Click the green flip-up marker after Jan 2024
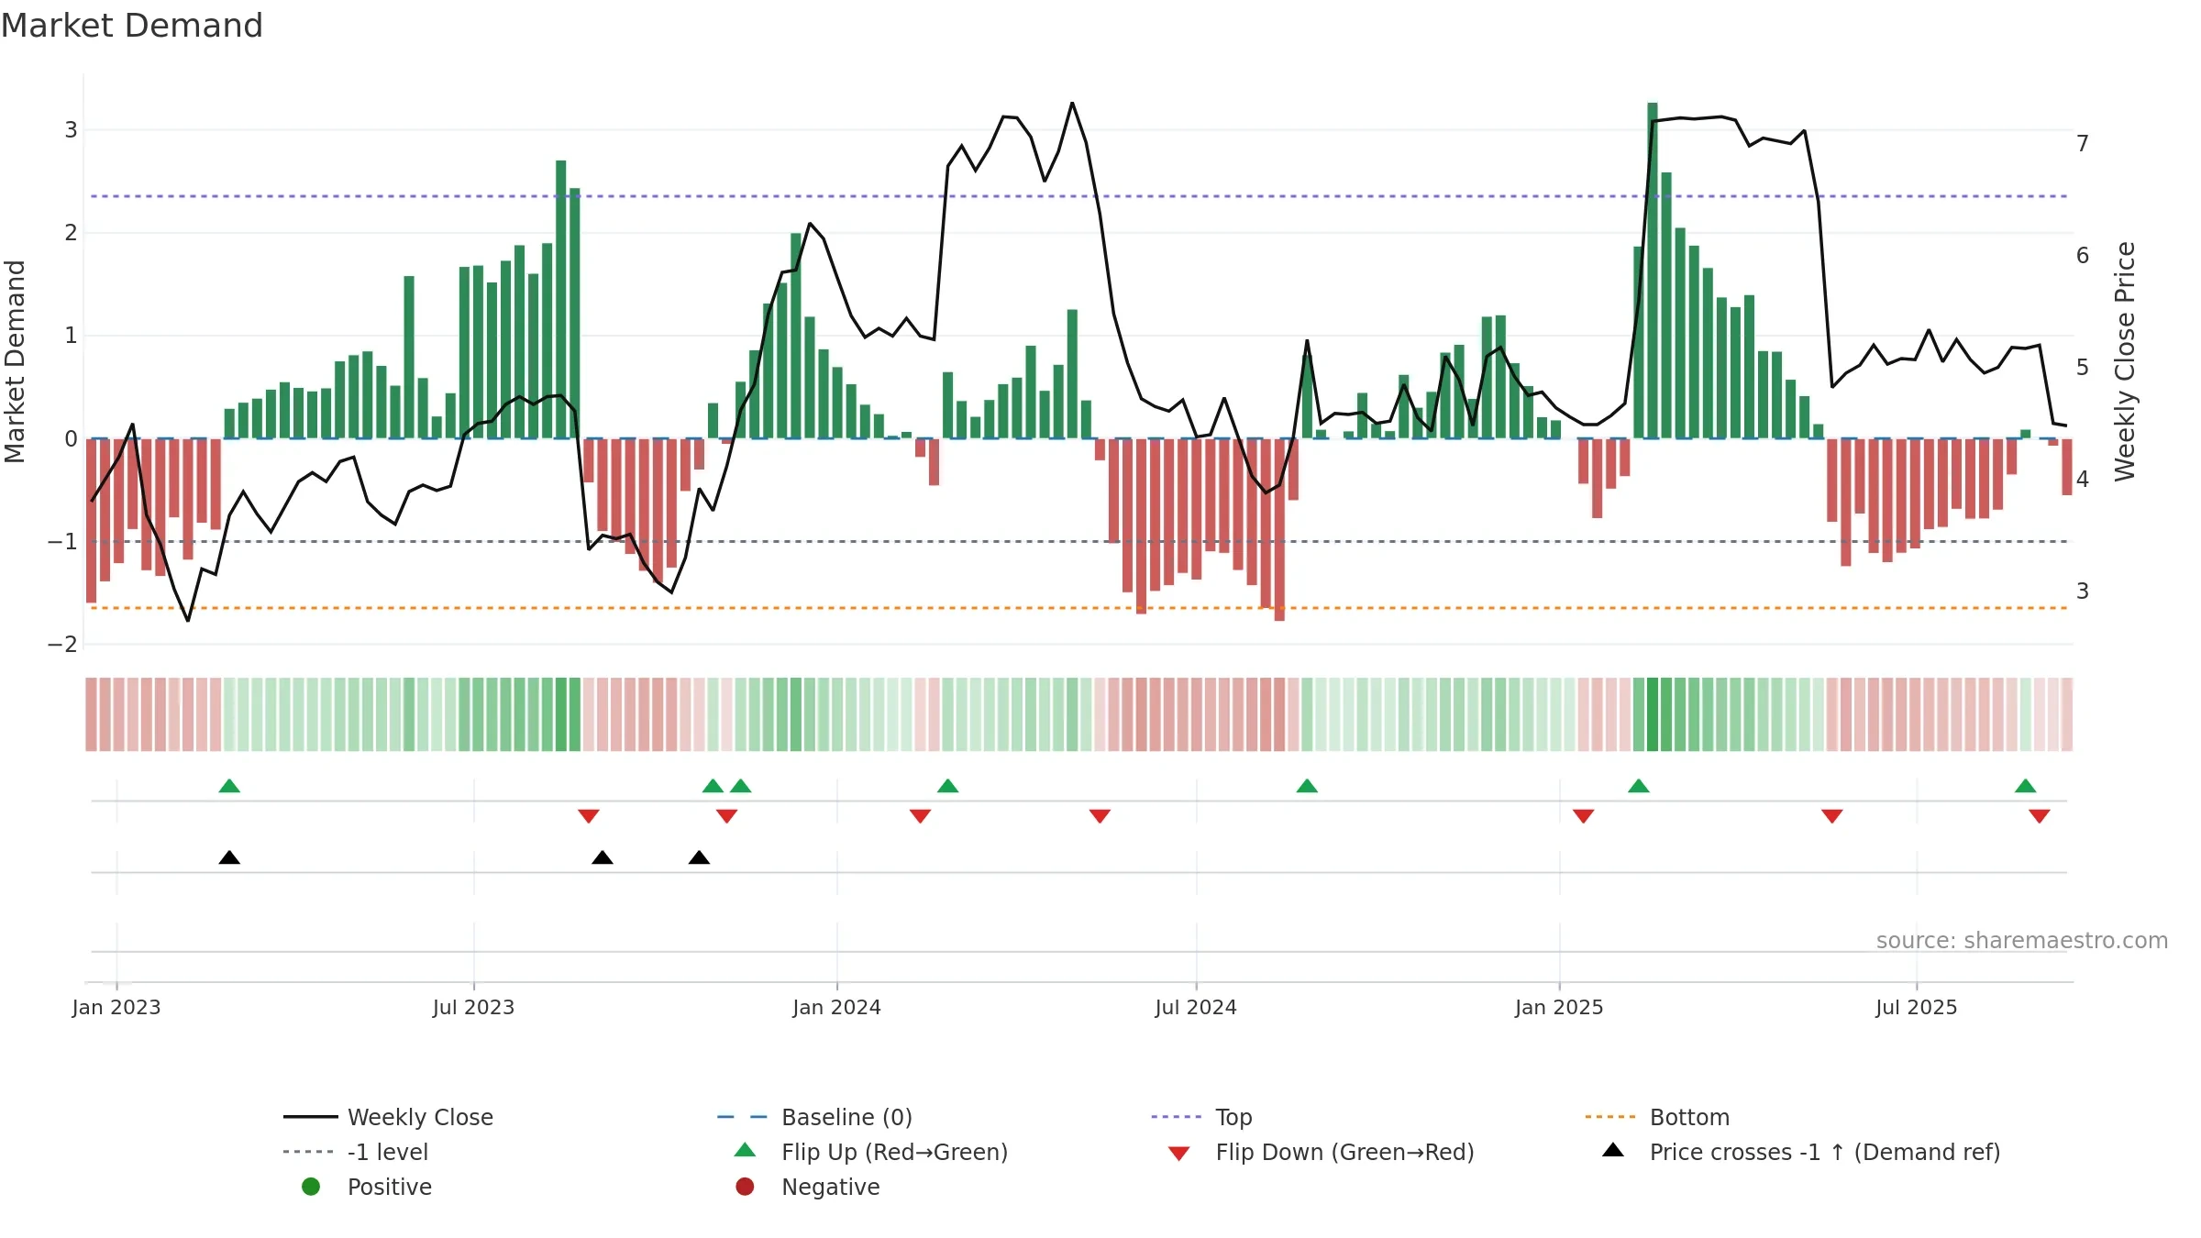Screen dimensions: 2201x1238 point(947,786)
